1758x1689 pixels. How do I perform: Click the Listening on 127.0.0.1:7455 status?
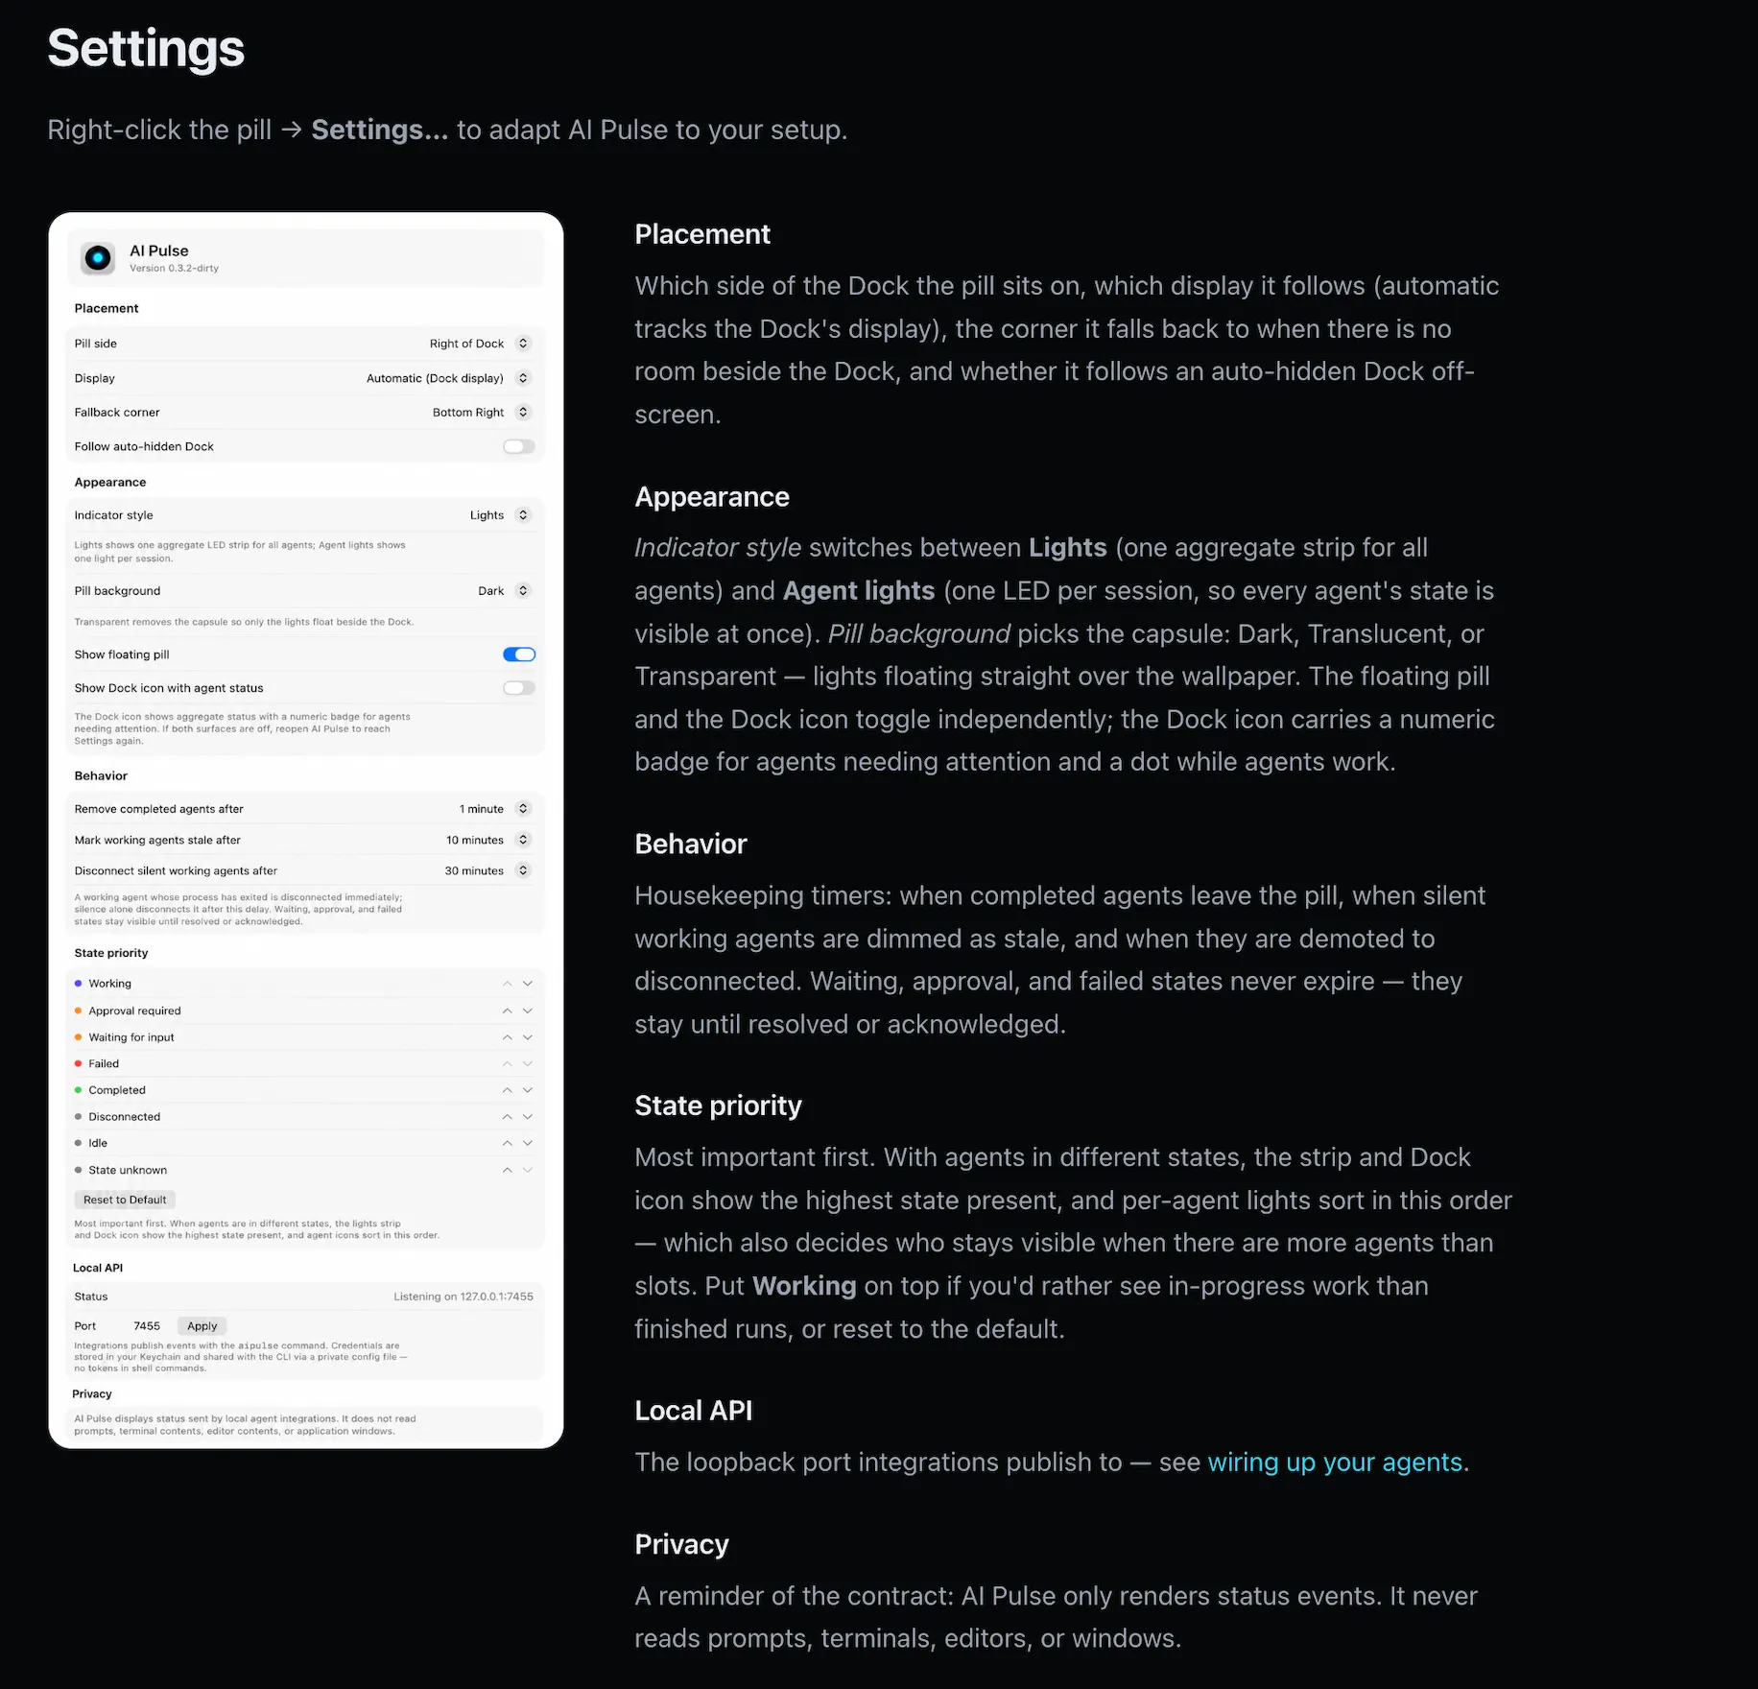(463, 1296)
